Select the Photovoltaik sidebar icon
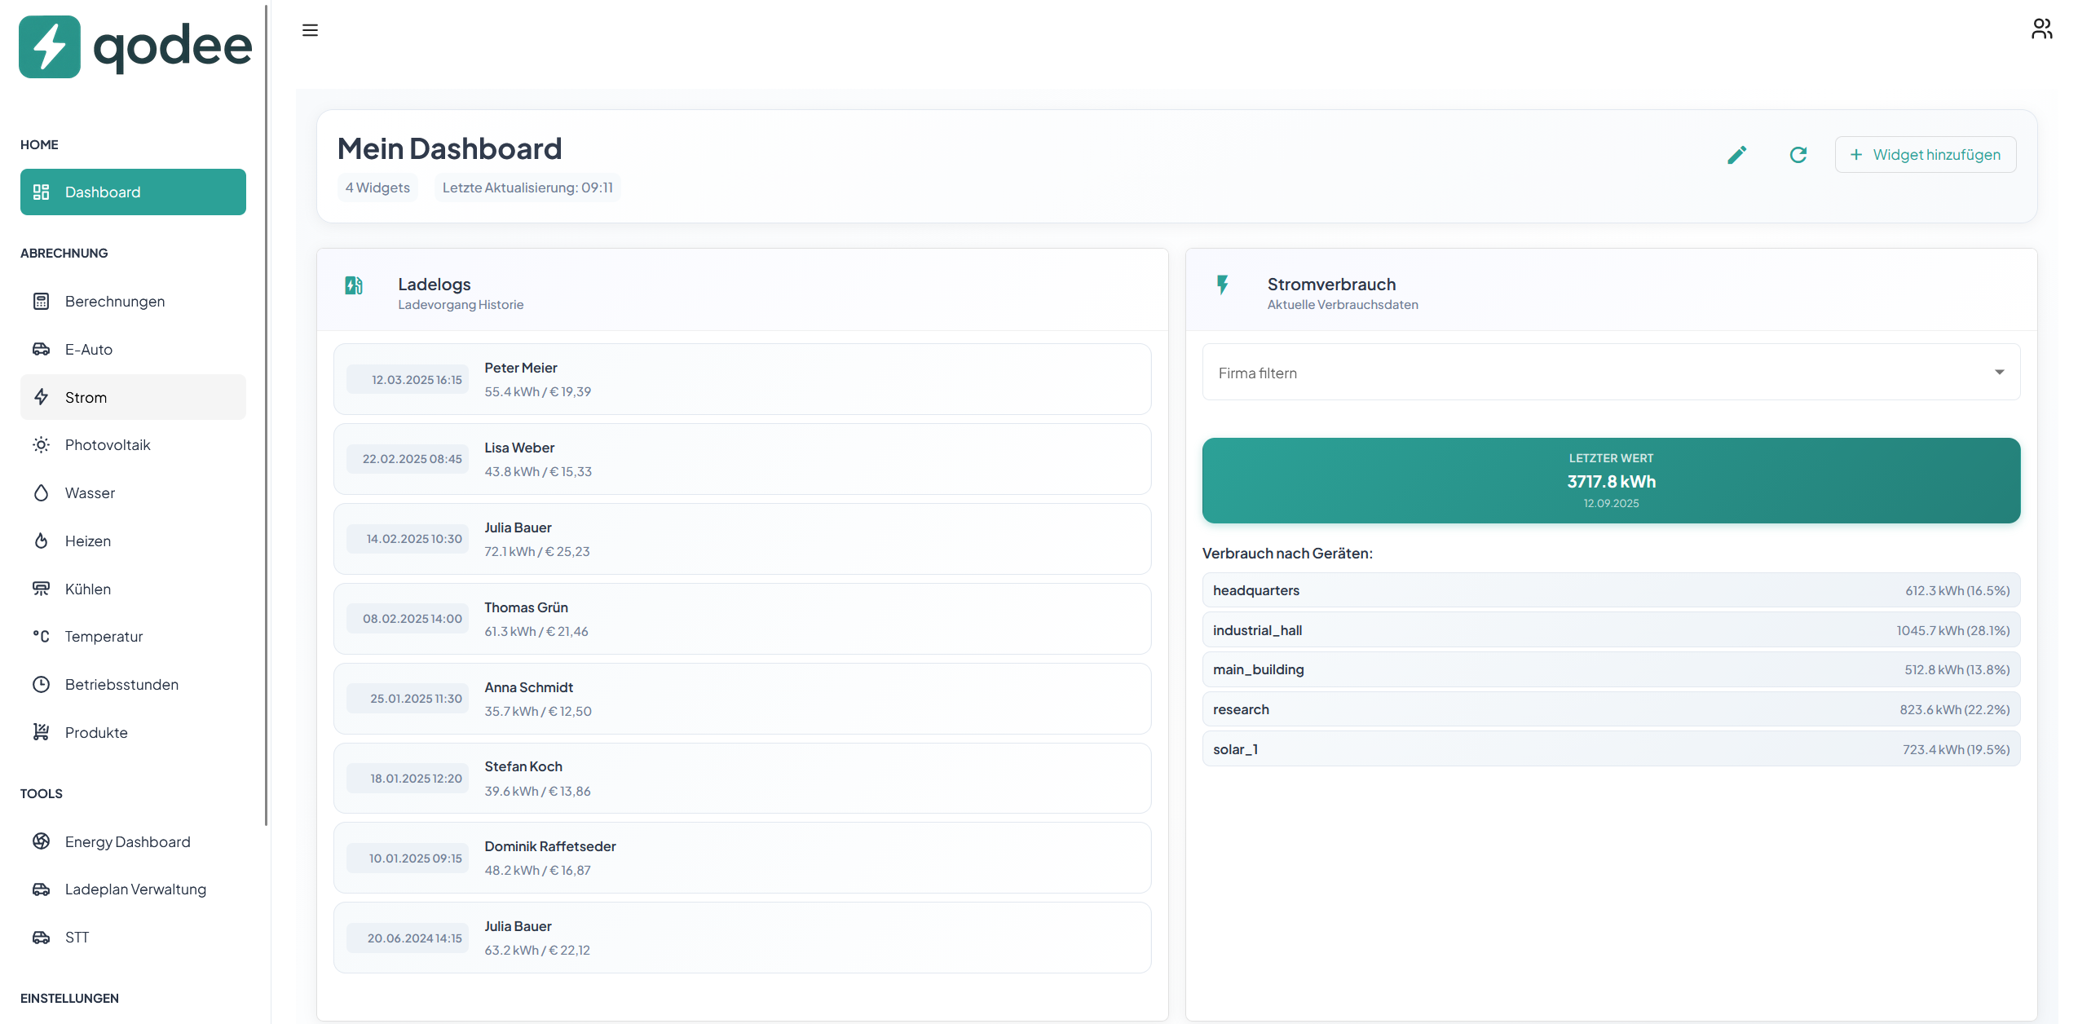Viewport: 2078px width, 1024px height. pos(42,444)
